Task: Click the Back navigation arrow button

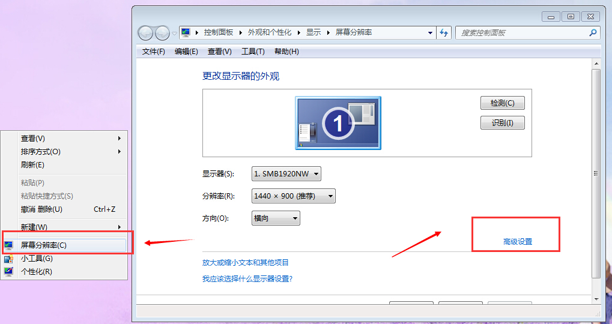Action: (145, 33)
